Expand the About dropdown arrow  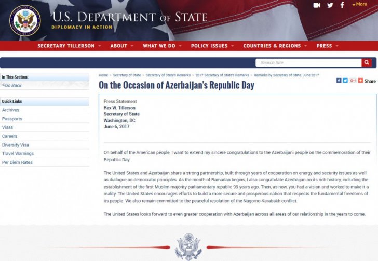(132, 46)
